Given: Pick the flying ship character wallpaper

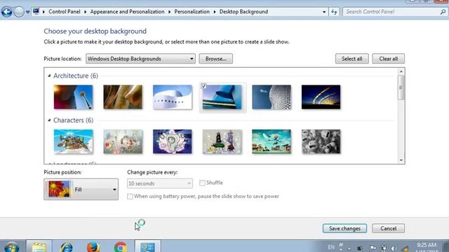Looking at the screenshot, I should tap(73, 141).
